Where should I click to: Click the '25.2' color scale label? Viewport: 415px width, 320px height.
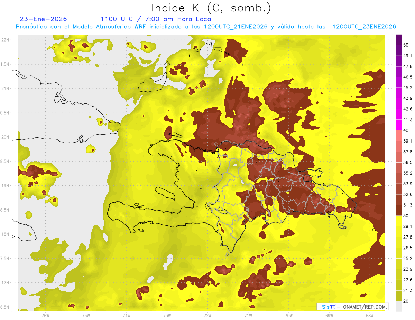coord(408,259)
